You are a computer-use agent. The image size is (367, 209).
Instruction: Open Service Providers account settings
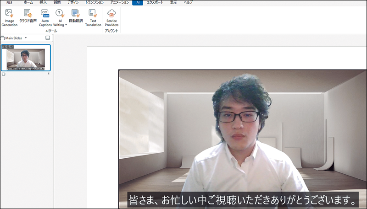(111, 17)
